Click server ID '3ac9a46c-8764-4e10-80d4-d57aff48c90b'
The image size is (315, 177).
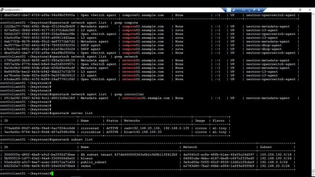[x=39, y=132]
